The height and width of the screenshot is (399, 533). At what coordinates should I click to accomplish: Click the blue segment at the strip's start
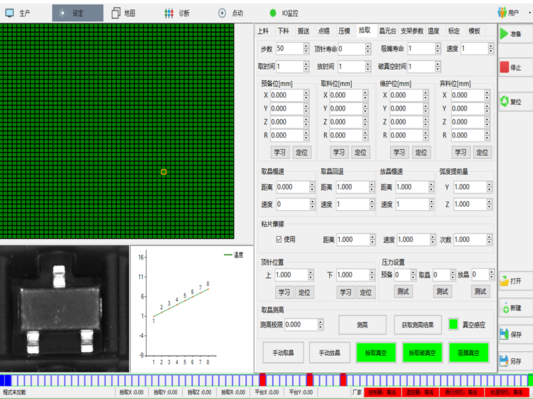tap(5, 380)
